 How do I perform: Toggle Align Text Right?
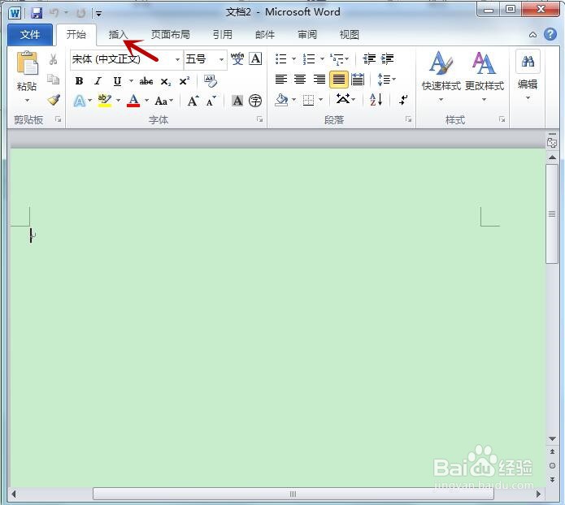[x=319, y=80]
